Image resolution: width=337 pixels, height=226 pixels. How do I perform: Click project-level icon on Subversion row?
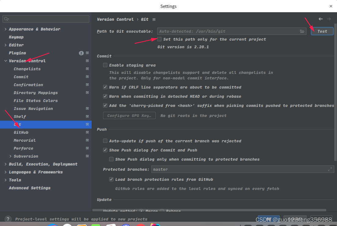(87, 156)
